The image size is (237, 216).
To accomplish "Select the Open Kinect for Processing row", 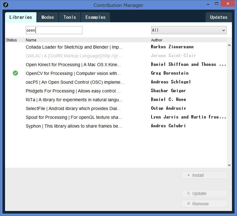I will pyautogui.click(x=116, y=65).
